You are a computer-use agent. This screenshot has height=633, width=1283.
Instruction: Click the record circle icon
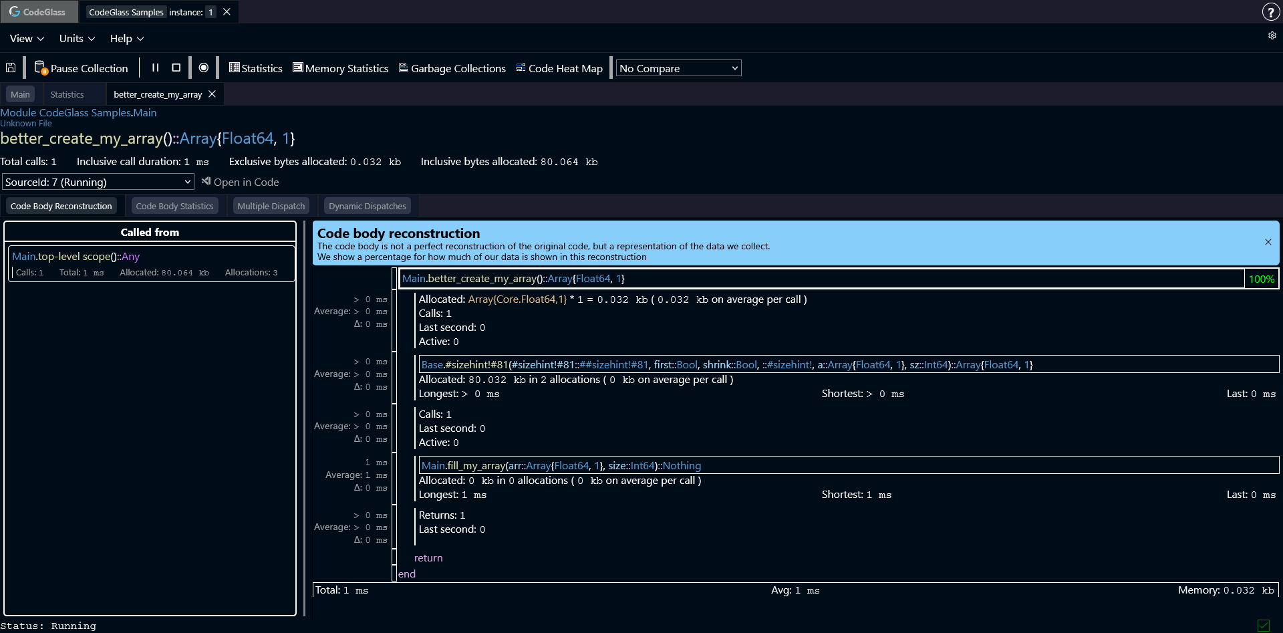[204, 68]
